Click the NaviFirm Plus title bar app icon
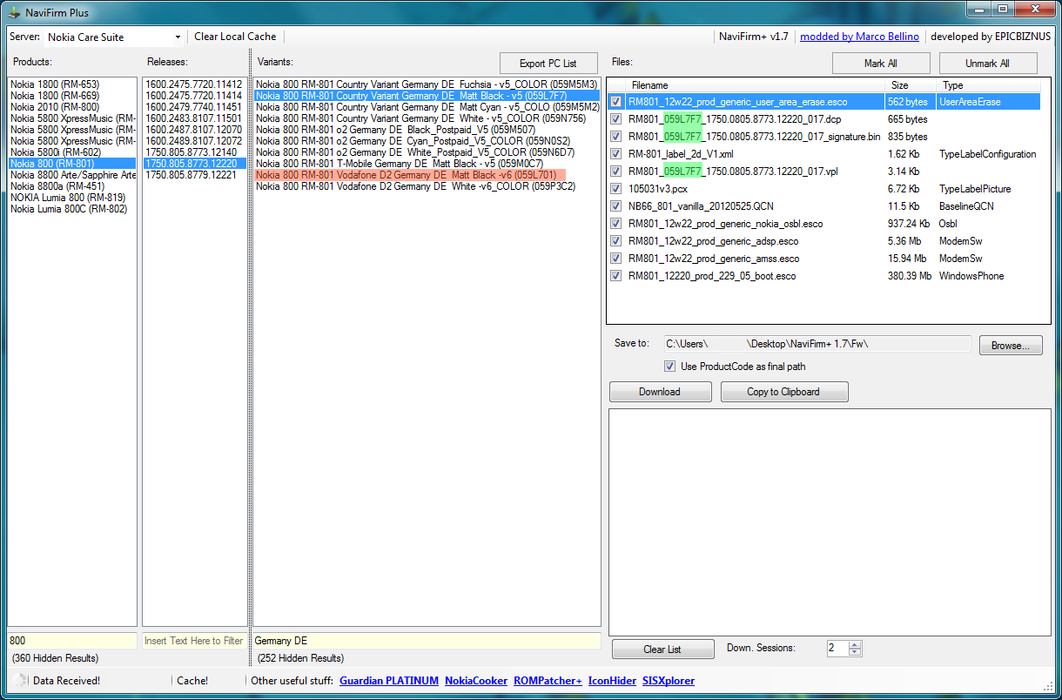The height and width of the screenshot is (700, 1062). (14, 12)
